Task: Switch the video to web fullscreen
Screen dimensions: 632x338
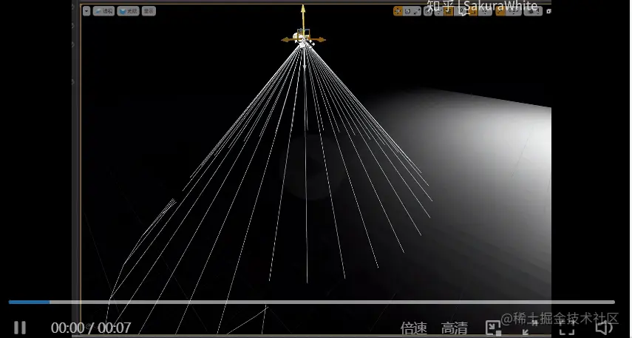Action: click(530, 328)
